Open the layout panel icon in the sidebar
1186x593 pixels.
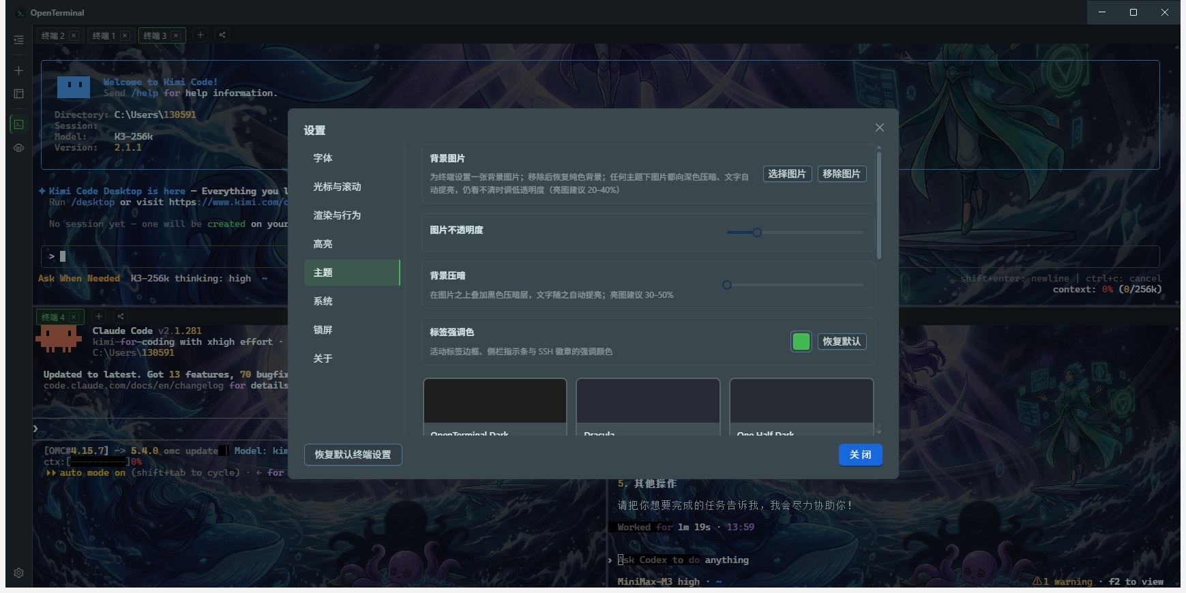pos(18,93)
